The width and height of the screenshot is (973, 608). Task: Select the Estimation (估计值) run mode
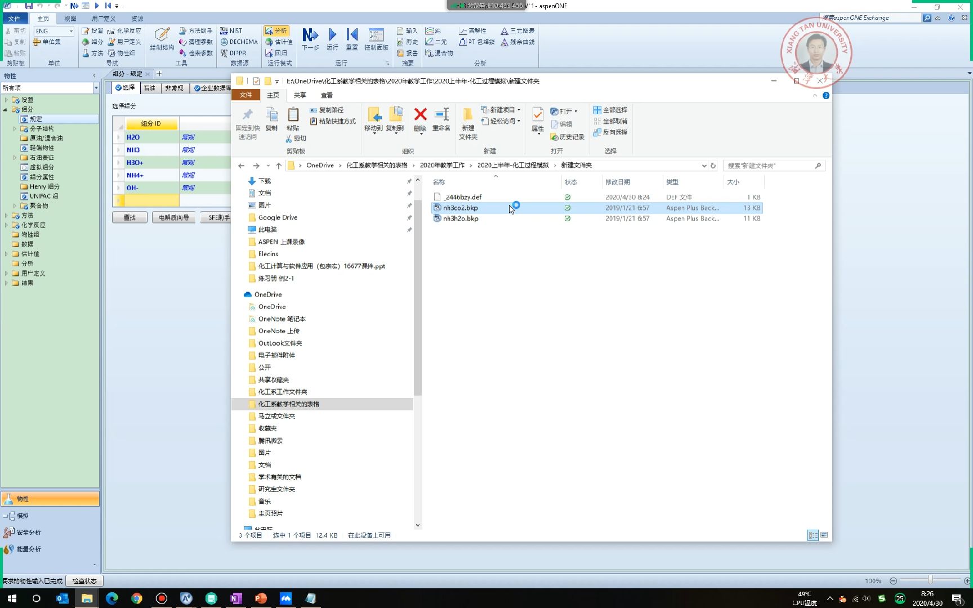pos(279,42)
